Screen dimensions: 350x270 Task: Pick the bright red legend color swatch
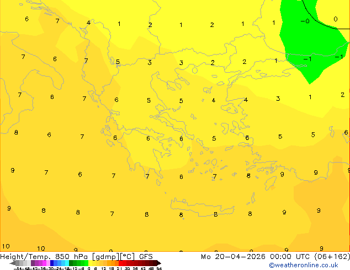coord(121,263)
